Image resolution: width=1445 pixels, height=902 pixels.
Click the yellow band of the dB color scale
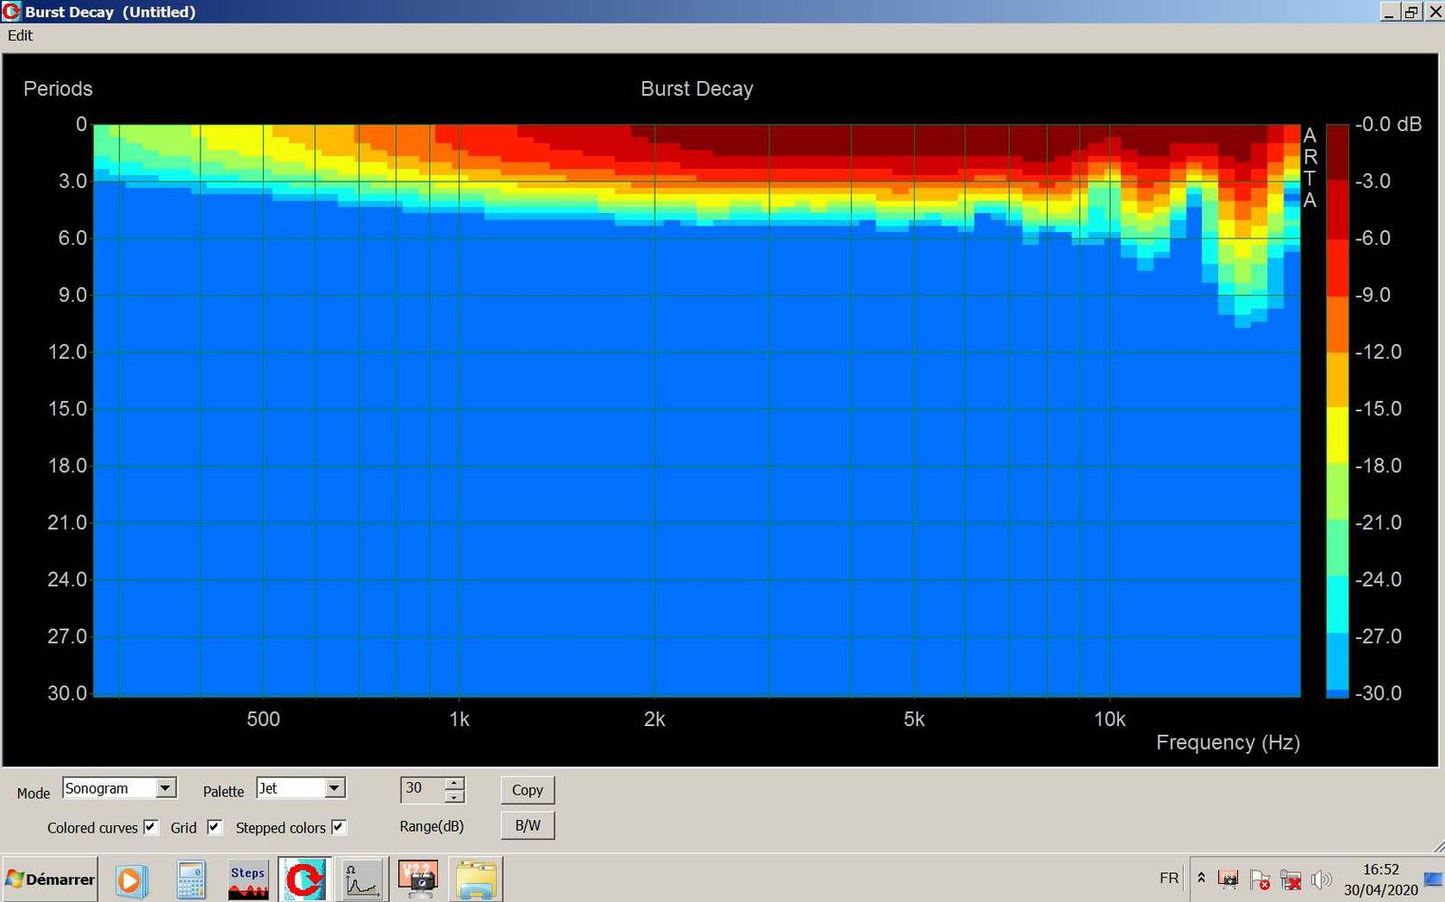[x=1337, y=436]
